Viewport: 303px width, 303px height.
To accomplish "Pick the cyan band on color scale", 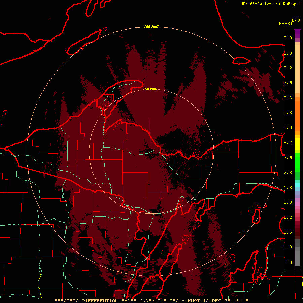I will pyautogui.click(x=297, y=185).
